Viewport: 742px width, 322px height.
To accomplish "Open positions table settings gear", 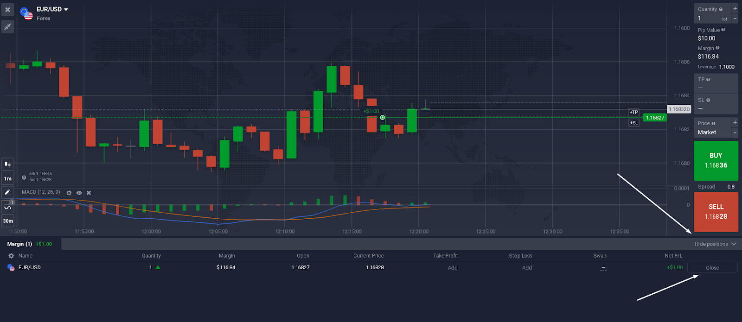I will [x=11, y=256].
